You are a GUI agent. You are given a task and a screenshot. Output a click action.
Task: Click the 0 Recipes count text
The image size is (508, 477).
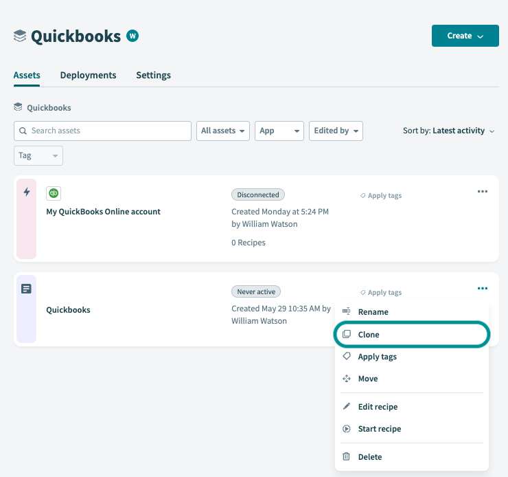click(249, 243)
